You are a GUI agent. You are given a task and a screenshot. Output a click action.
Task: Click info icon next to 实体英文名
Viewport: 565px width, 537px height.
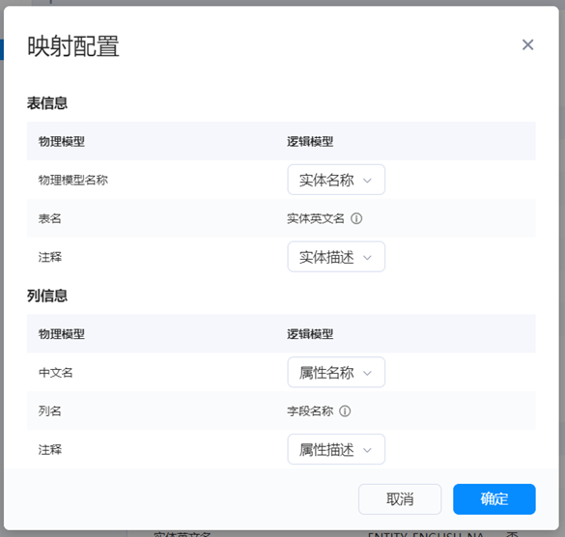[356, 218]
